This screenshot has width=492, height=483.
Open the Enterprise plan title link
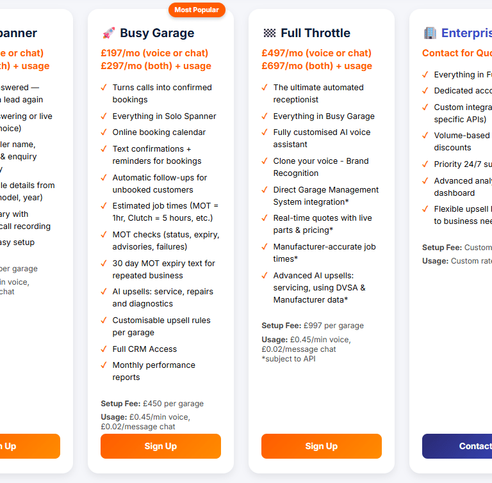(x=466, y=33)
